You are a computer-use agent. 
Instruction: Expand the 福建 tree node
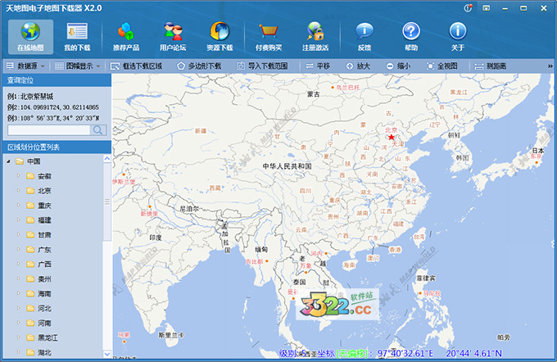click(19, 220)
